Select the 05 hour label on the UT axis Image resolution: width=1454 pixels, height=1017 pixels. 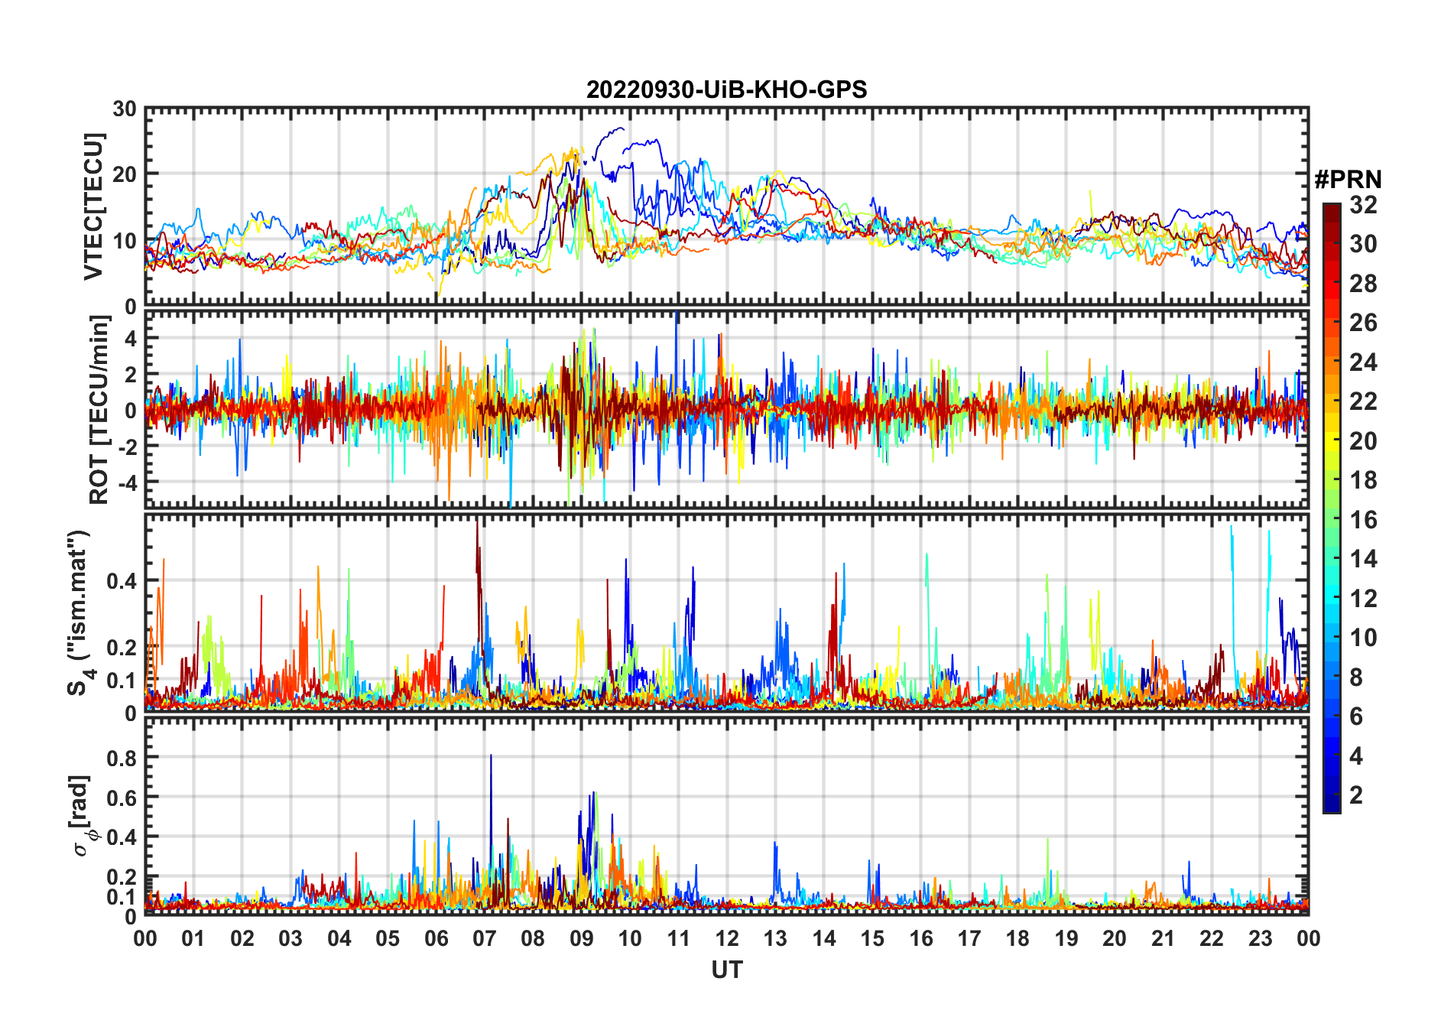[x=388, y=938]
